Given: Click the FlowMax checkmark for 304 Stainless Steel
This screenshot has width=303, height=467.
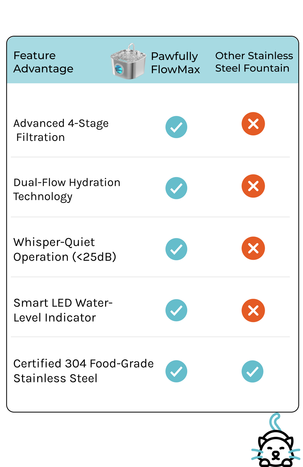Looking at the screenshot, I should click(x=176, y=371).
